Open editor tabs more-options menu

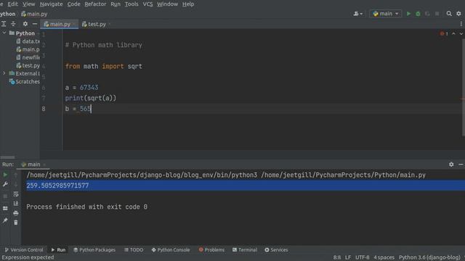coord(461,24)
